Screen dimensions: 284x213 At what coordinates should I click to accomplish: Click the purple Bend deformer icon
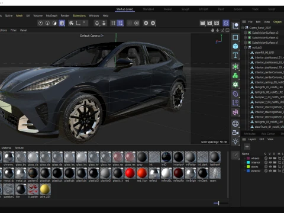coord(235,94)
